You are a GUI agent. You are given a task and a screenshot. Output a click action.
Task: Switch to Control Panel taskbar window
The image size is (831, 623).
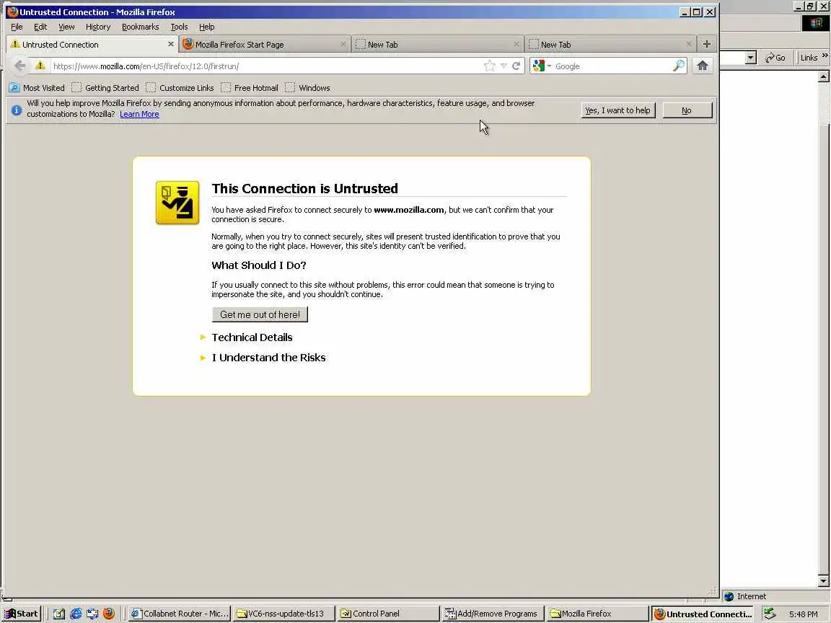[x=389, y=614]
